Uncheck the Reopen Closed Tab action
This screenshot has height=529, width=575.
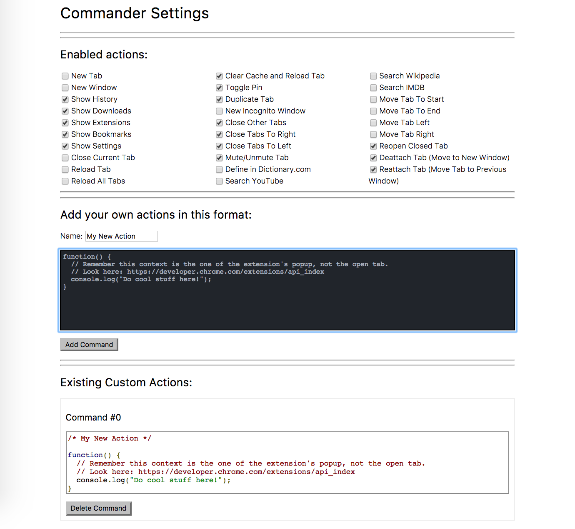coord(373,146)
